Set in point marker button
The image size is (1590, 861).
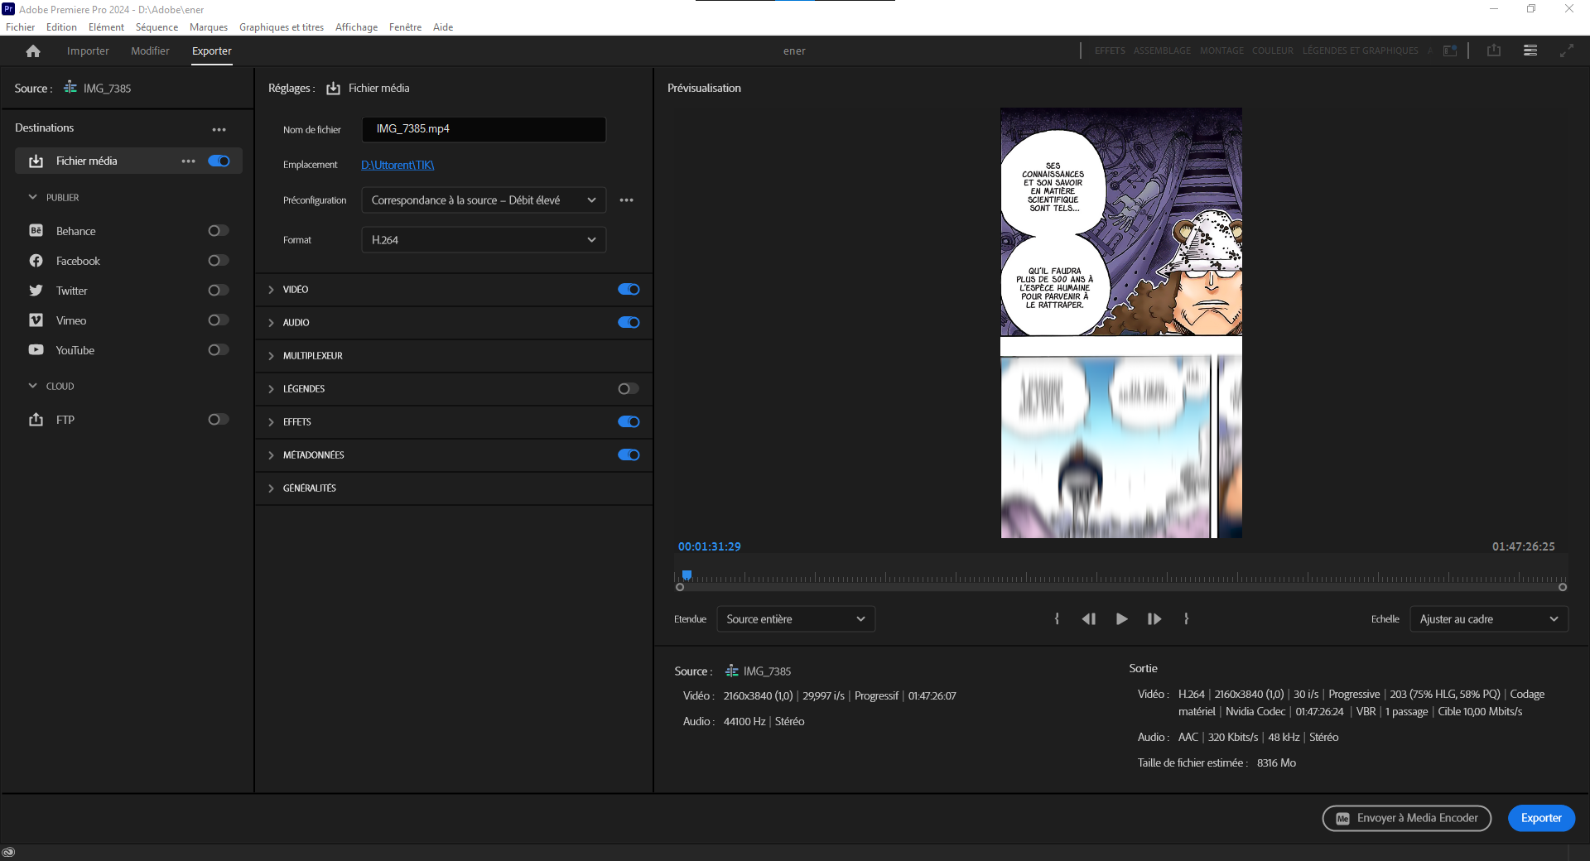1057,619
